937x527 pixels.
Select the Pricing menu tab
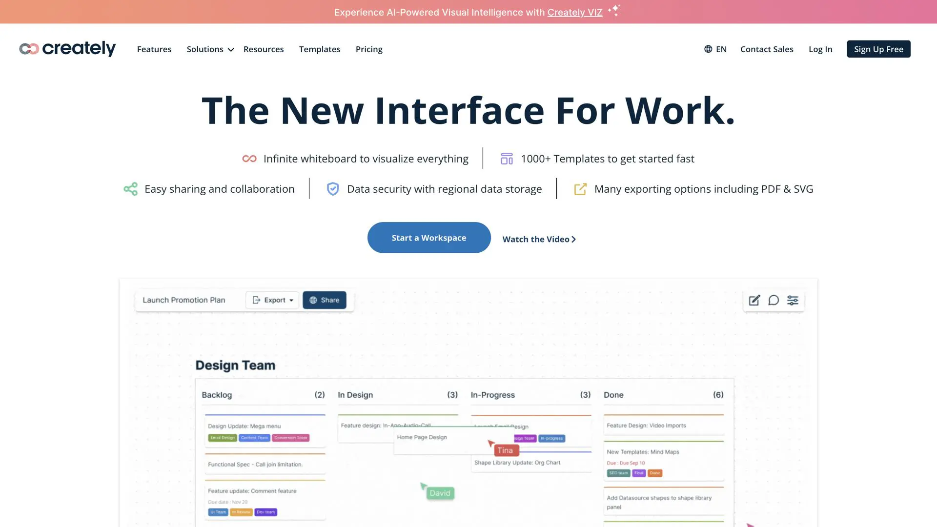tap(369, 49)
